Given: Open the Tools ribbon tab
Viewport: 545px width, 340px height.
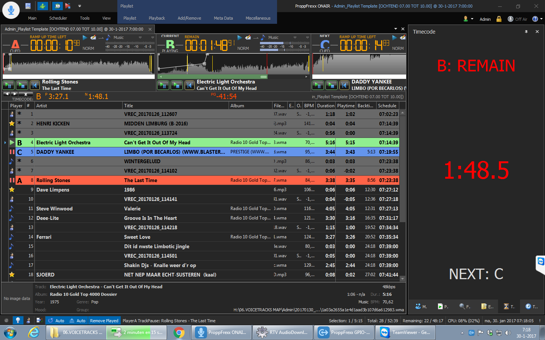Looking at the screenshot, I should click(x=85, y=18).
